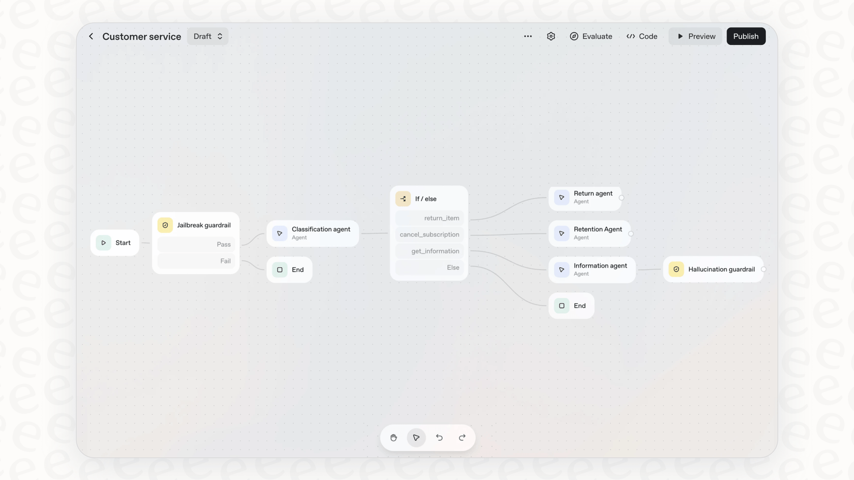Open the Evaluate panel
Viewport: 854px width, 480px height.
click(591, 36)
